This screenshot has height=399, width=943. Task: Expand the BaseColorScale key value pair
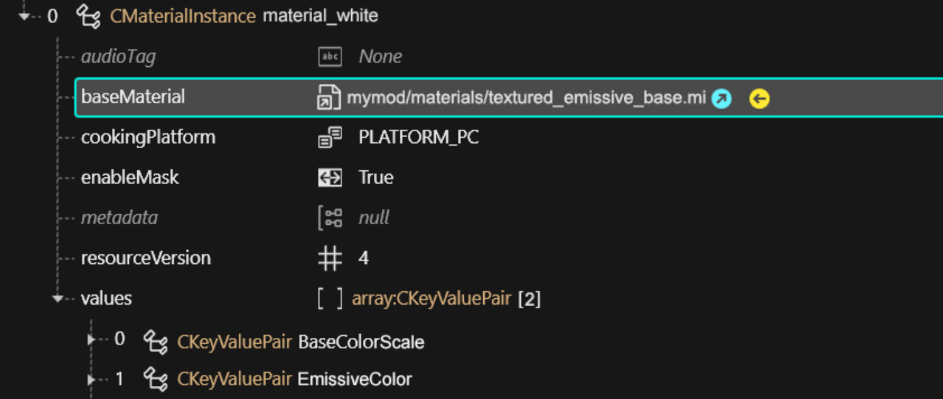click(92, 340)
